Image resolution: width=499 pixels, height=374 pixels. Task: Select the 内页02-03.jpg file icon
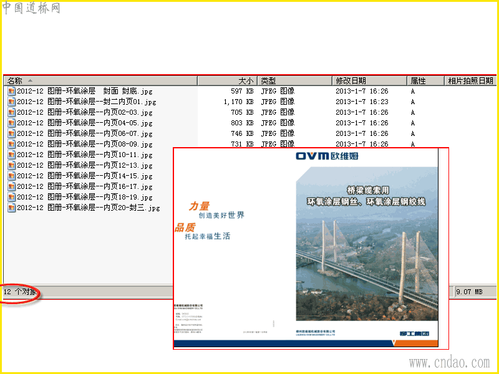point(11,112)
